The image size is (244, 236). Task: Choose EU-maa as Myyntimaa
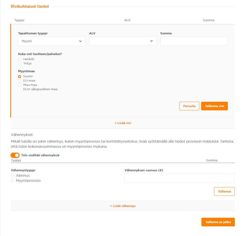19,81
